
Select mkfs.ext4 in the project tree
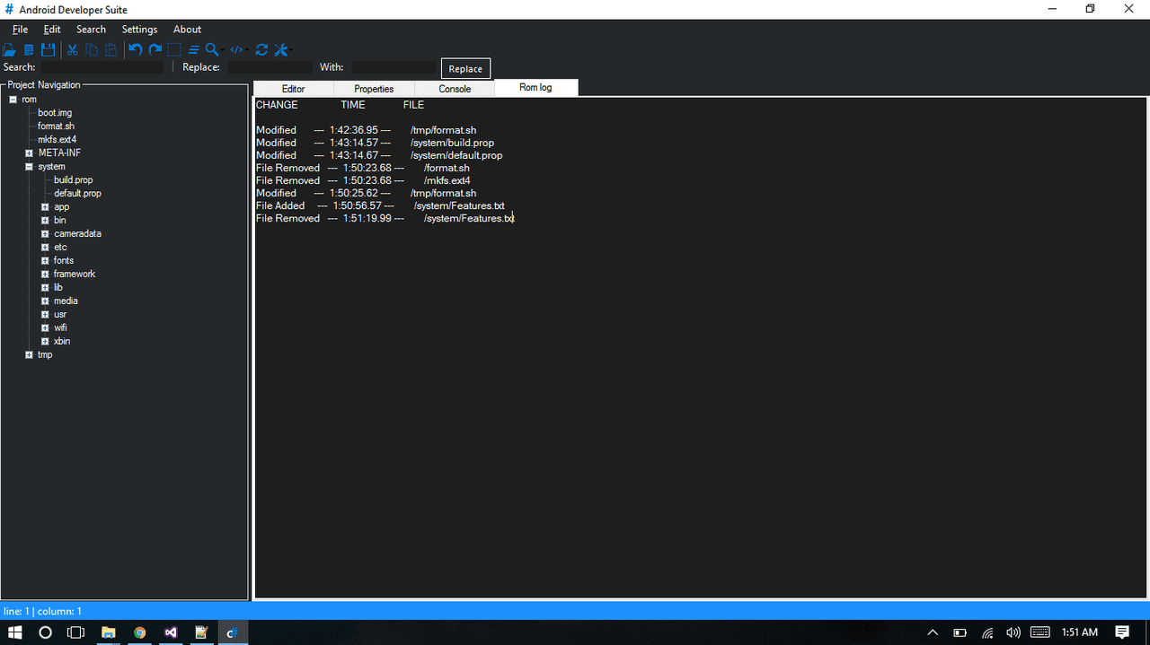coord(57,140)
